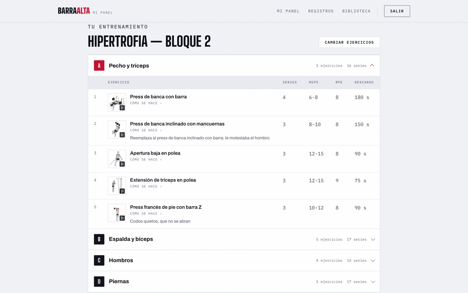Open the Biblioteca nav item
The height and width of the screenshot is (293, 468).
[x=356, y=11]
